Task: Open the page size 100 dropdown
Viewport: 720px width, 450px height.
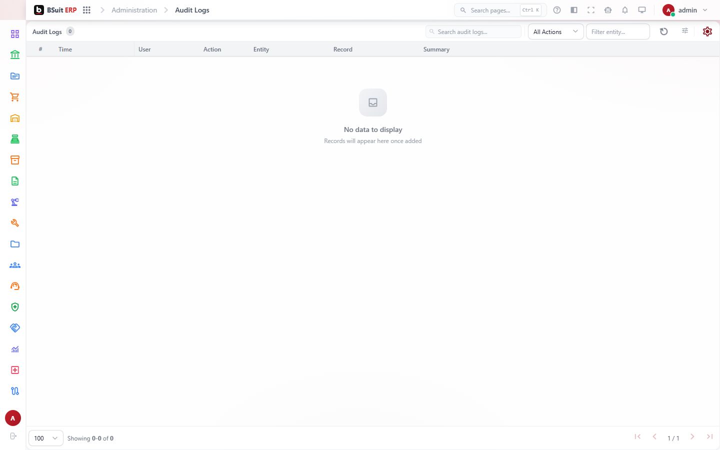Action: (46, 438)
